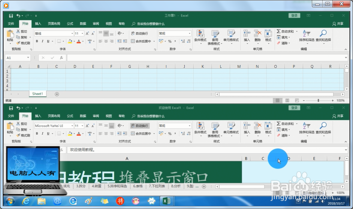Select column header D in top window

[75, 66]
